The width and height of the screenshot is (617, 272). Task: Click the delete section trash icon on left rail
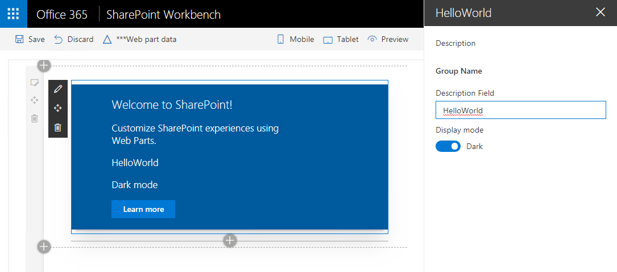point(35,118)
